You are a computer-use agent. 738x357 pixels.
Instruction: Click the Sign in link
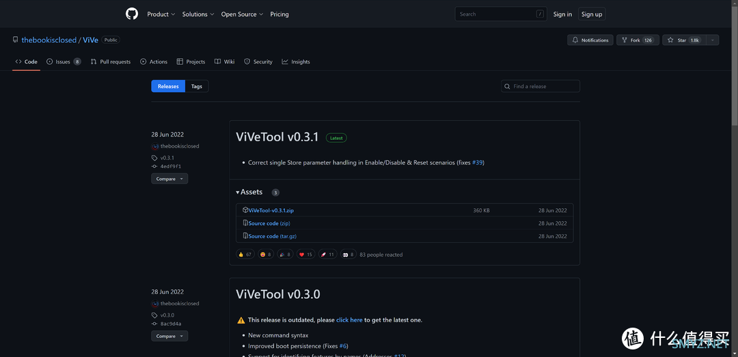tap(562, 14)
